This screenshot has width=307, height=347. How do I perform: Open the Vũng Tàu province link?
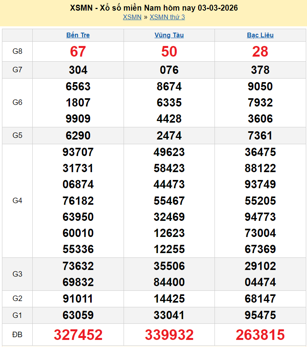click(169, 35)
